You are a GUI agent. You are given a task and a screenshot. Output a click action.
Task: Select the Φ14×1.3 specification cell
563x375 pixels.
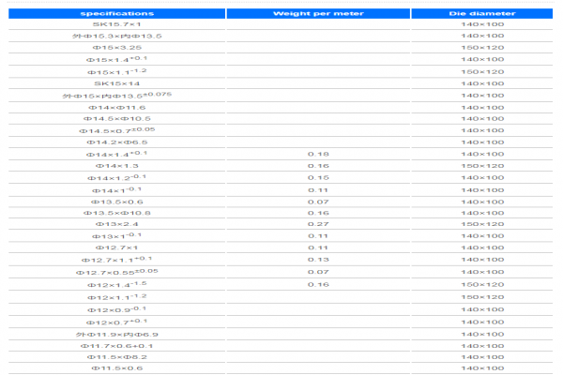(117, 166)
